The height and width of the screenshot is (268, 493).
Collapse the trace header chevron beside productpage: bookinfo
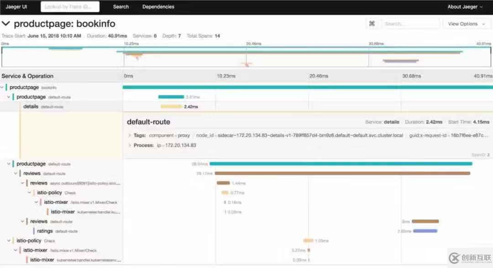click(6, 24)
